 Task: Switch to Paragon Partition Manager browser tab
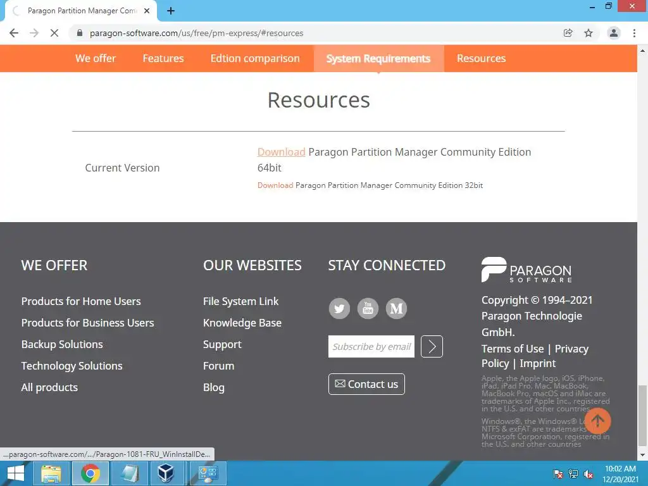[82, 11]
